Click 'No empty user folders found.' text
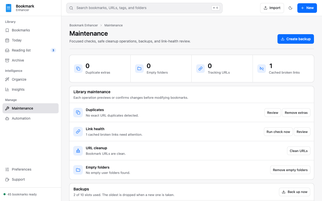 click(x=108, y=173)
